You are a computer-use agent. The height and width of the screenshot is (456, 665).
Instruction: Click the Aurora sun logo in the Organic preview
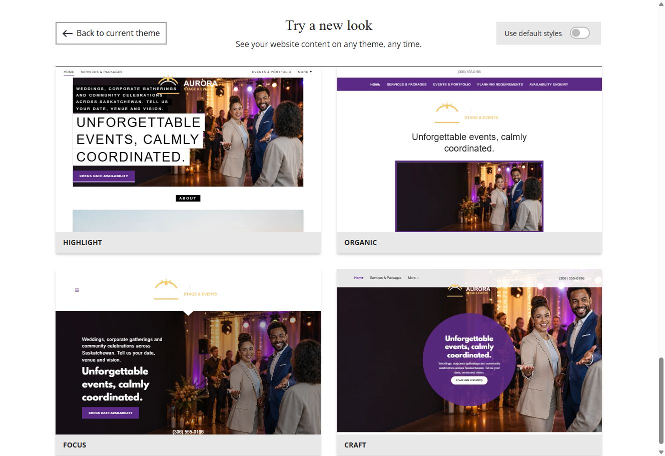(x=447, y=113)
